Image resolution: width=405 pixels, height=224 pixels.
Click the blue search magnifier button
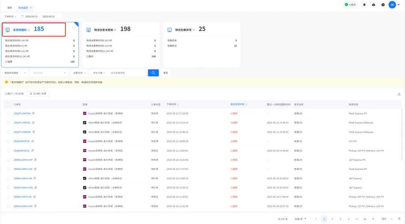pos(153,73)
